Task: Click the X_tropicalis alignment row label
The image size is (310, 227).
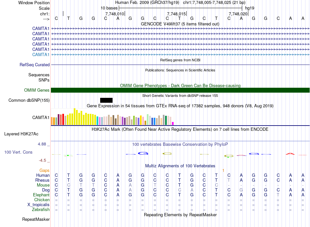Action: click(x=39, y=205)
